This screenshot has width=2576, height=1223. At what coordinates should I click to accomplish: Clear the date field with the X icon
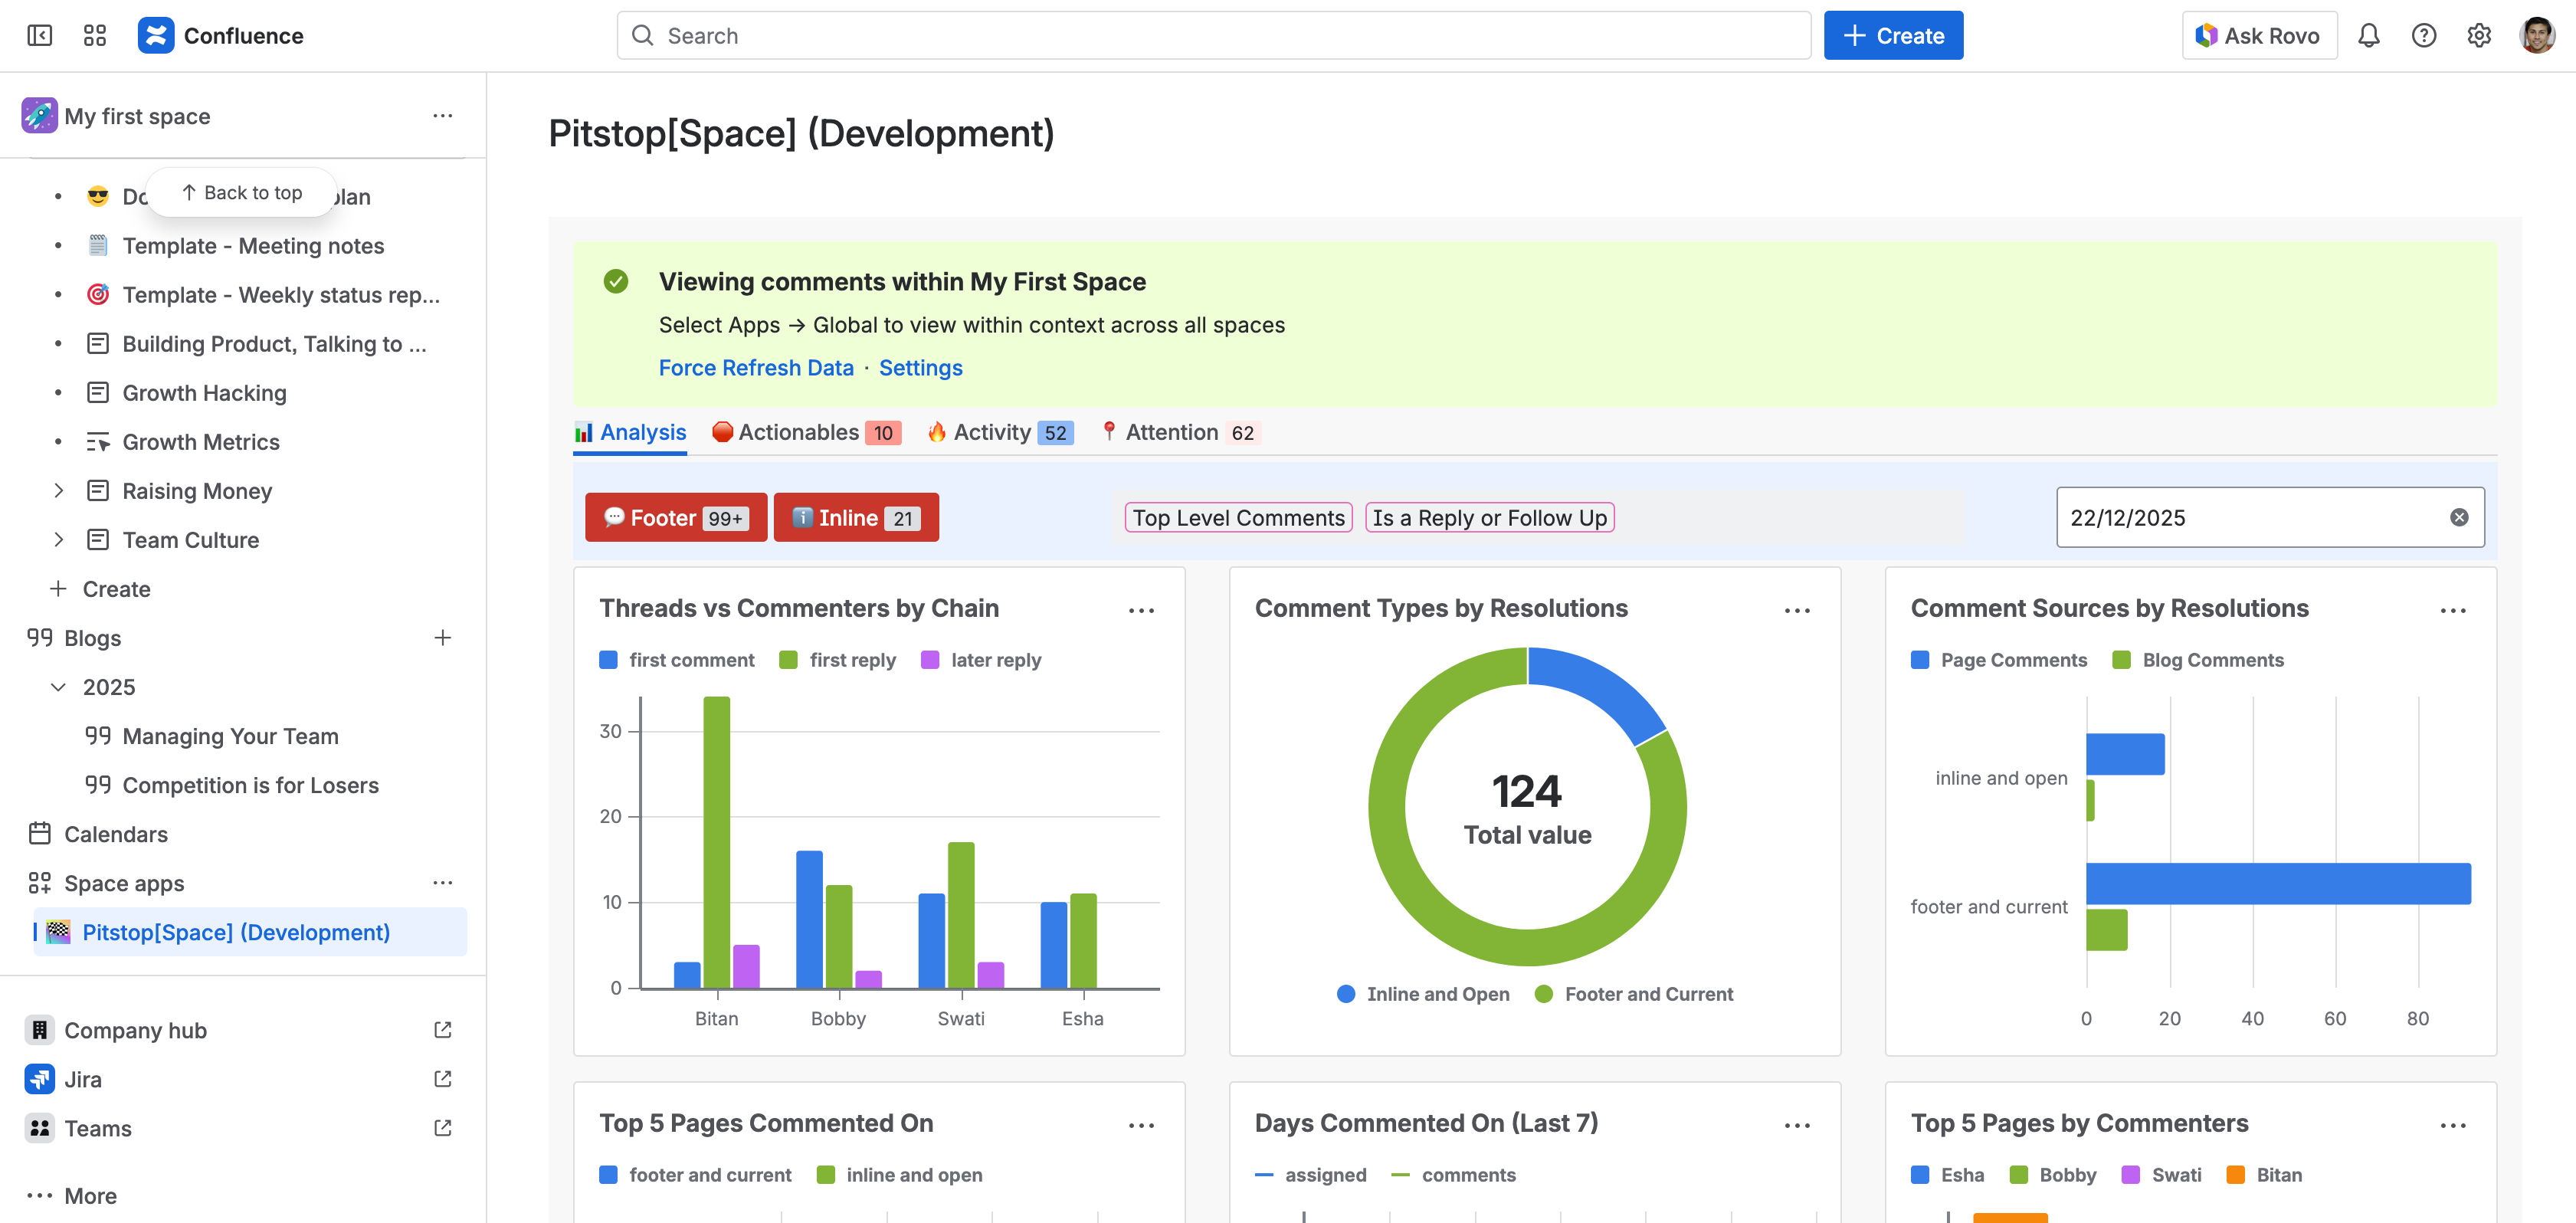2459,517
